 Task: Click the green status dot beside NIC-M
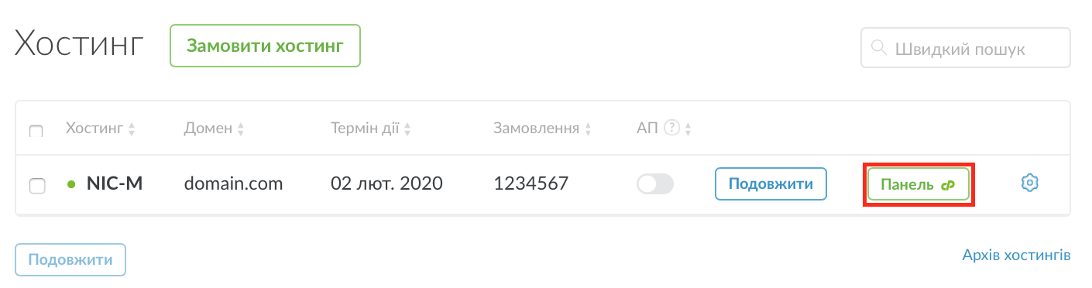point(72,184)
